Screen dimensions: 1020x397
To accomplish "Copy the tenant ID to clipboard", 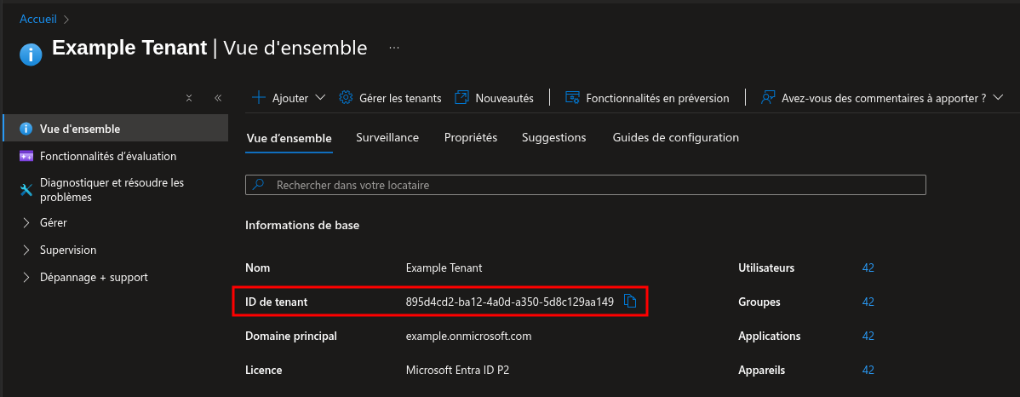I will tap(631, 301).
